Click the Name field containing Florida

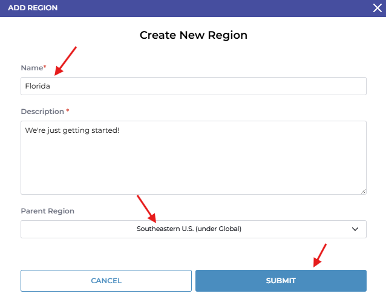click(x=194, y=86)
